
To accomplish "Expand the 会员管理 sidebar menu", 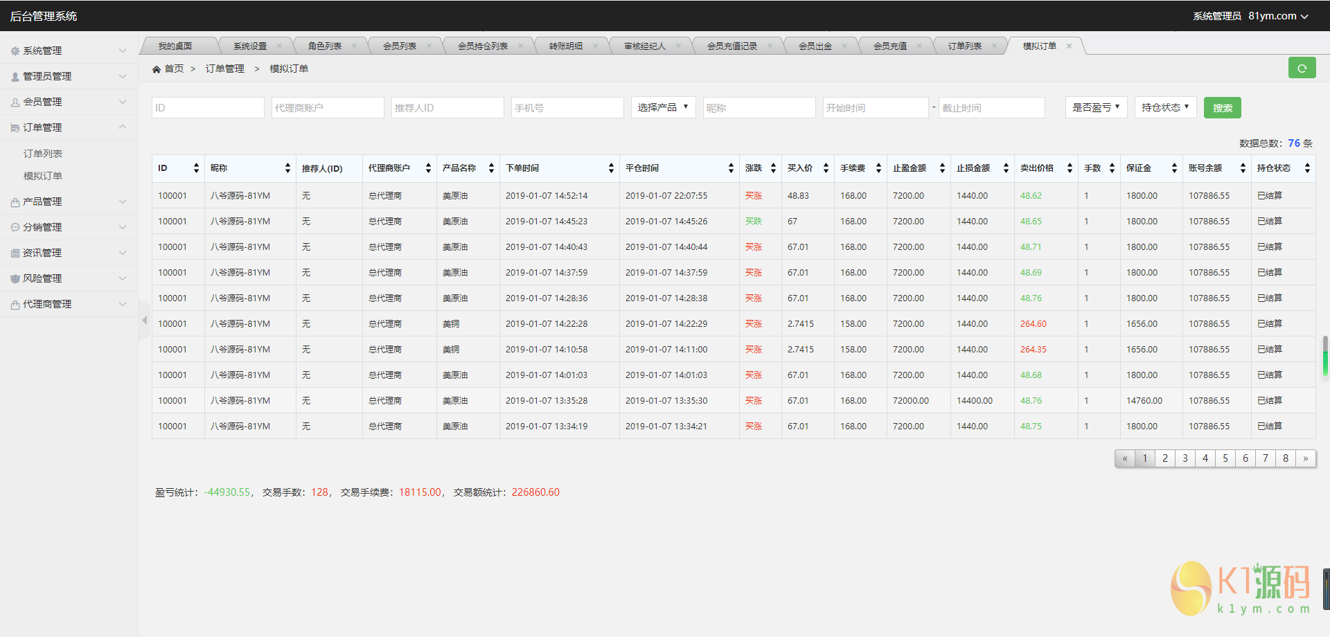I will [x=69, y=102].
